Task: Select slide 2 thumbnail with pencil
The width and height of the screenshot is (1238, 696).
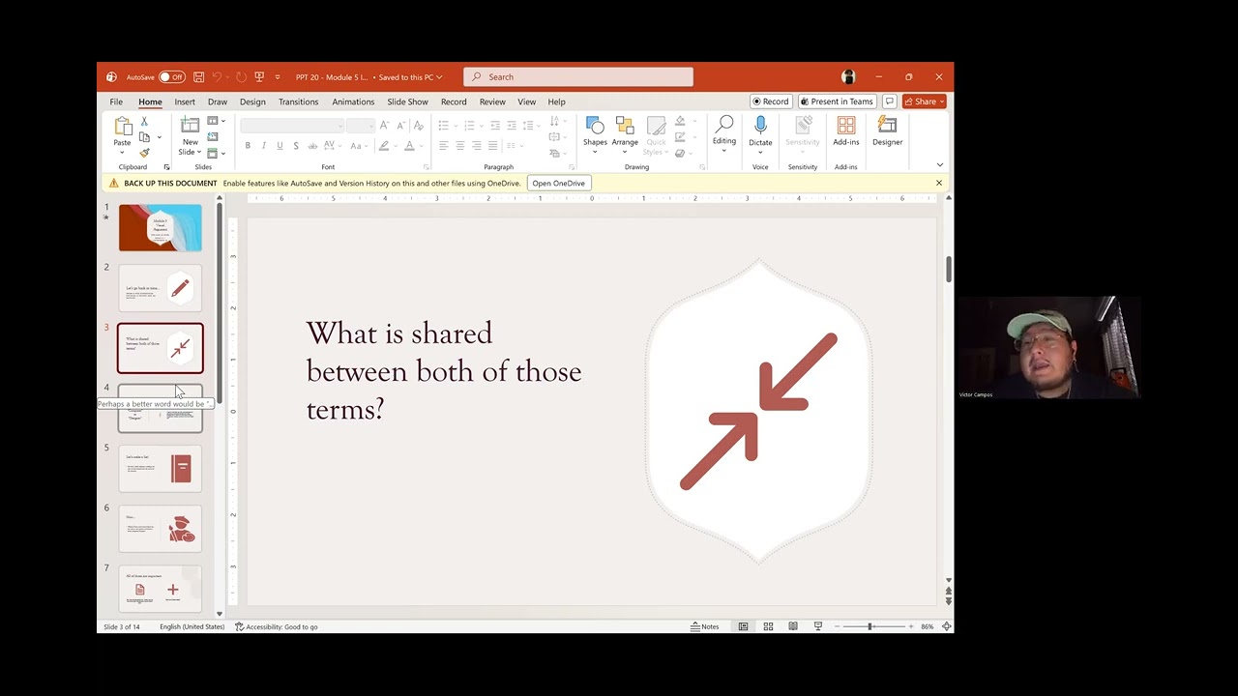Action: pos(161,288)
